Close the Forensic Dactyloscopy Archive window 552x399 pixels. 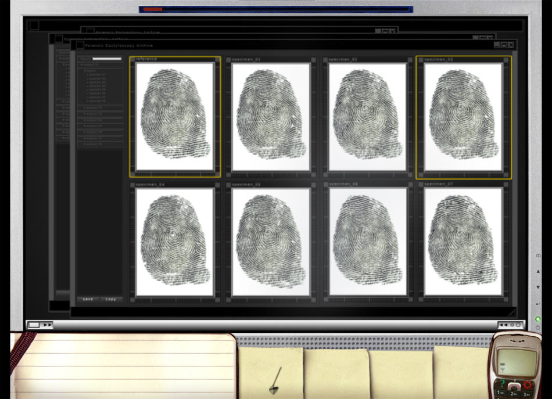pyautogui.click(x=511, y=45)
